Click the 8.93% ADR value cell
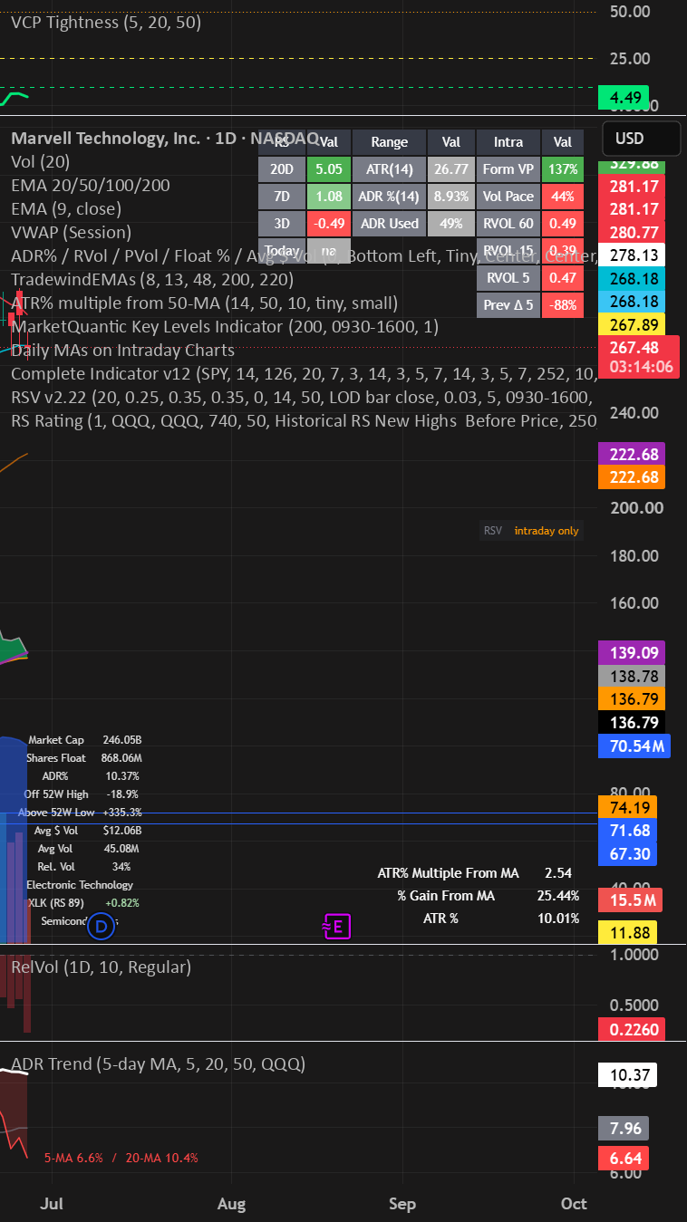Viewport: 687px width, 1222px height. [x=451, y=196]
